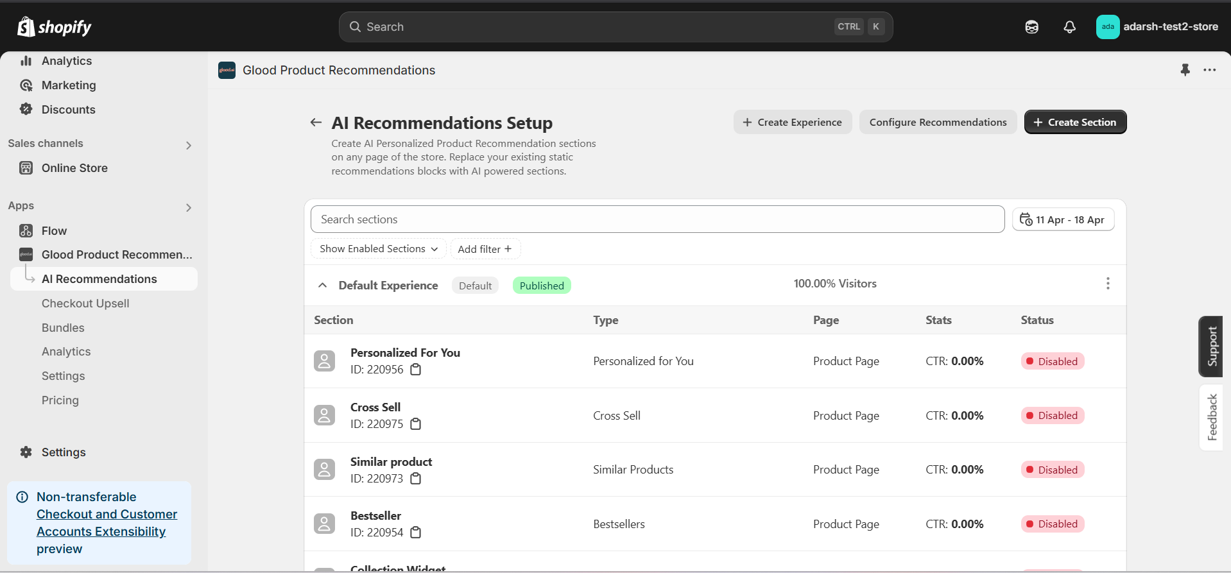Open Bundles submenu item
Viewport: 1231px width, 573px height.
coord(63,328)
